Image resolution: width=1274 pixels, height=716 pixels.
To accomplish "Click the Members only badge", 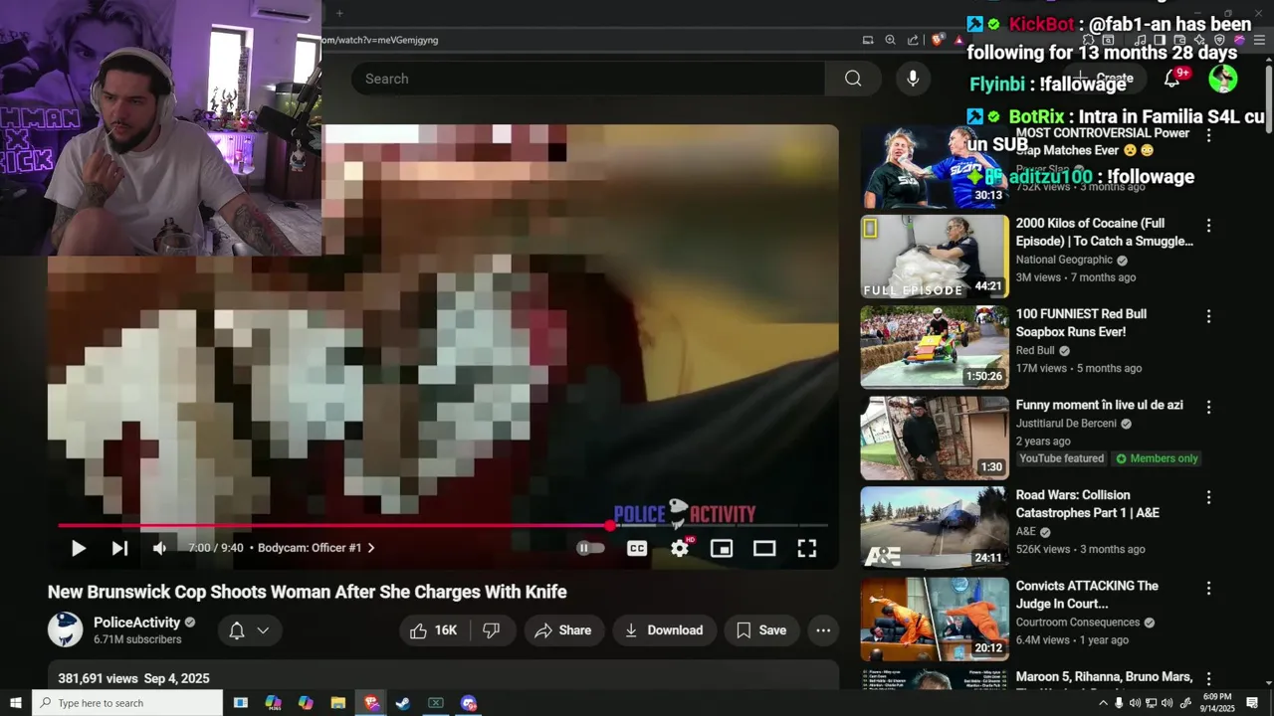I will pos(1157,458).
